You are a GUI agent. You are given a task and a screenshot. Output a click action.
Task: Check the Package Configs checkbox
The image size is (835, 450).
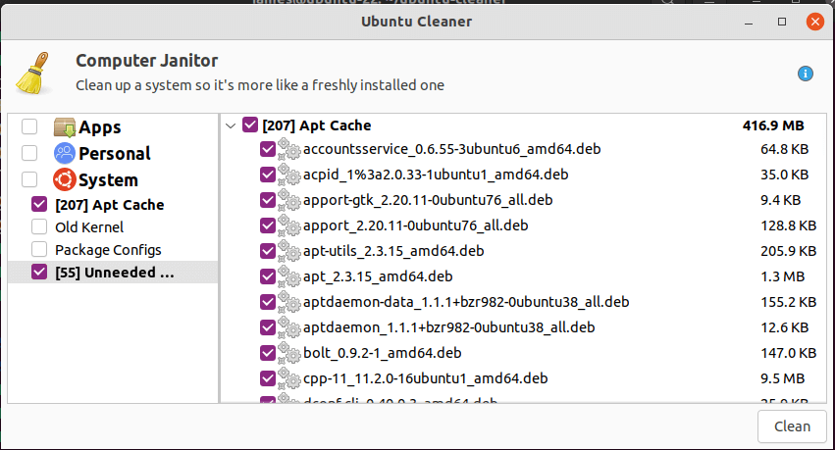pos(39,250)
